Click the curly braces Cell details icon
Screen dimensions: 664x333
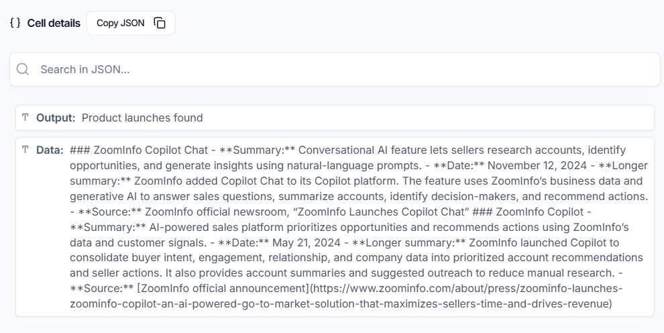click(15, 23)
